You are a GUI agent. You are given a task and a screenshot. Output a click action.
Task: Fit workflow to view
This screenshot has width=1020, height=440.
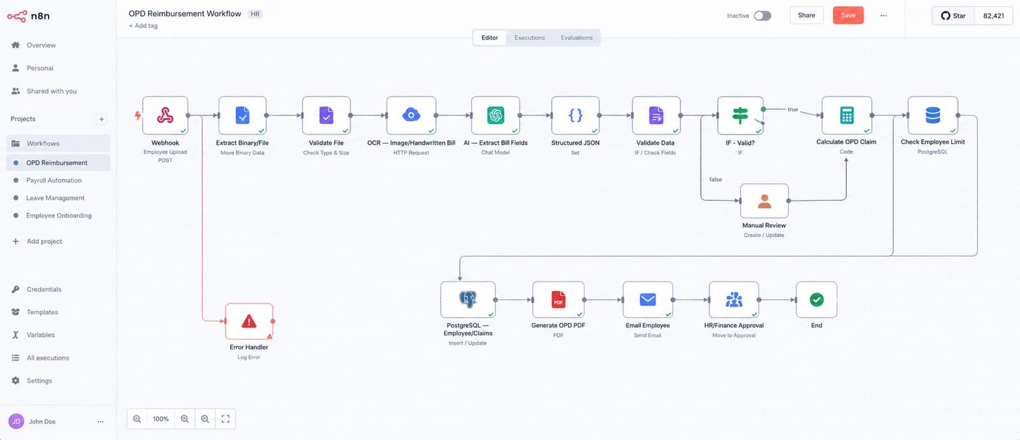[225, 419]
